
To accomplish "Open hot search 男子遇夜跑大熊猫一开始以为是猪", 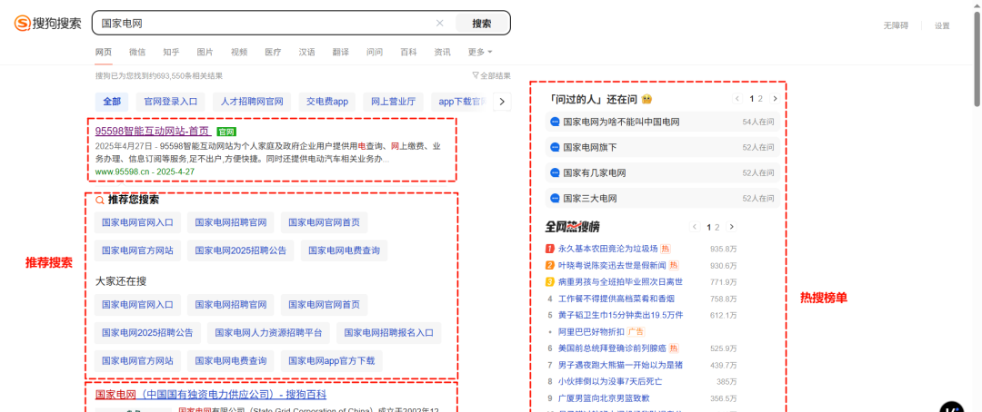I will 621,365.
